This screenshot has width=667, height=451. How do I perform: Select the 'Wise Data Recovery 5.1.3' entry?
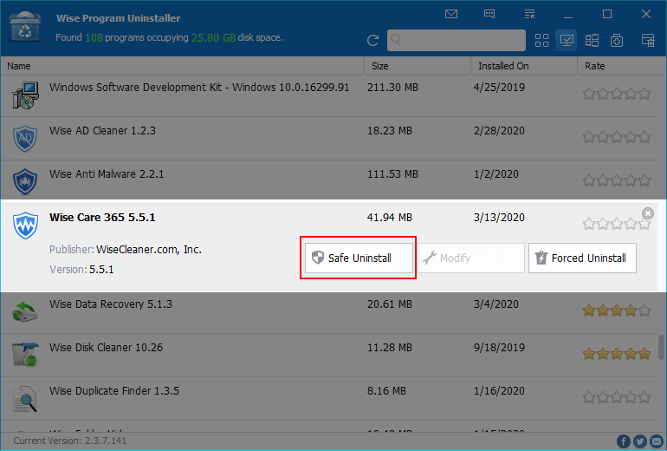[x=111, y=304]
